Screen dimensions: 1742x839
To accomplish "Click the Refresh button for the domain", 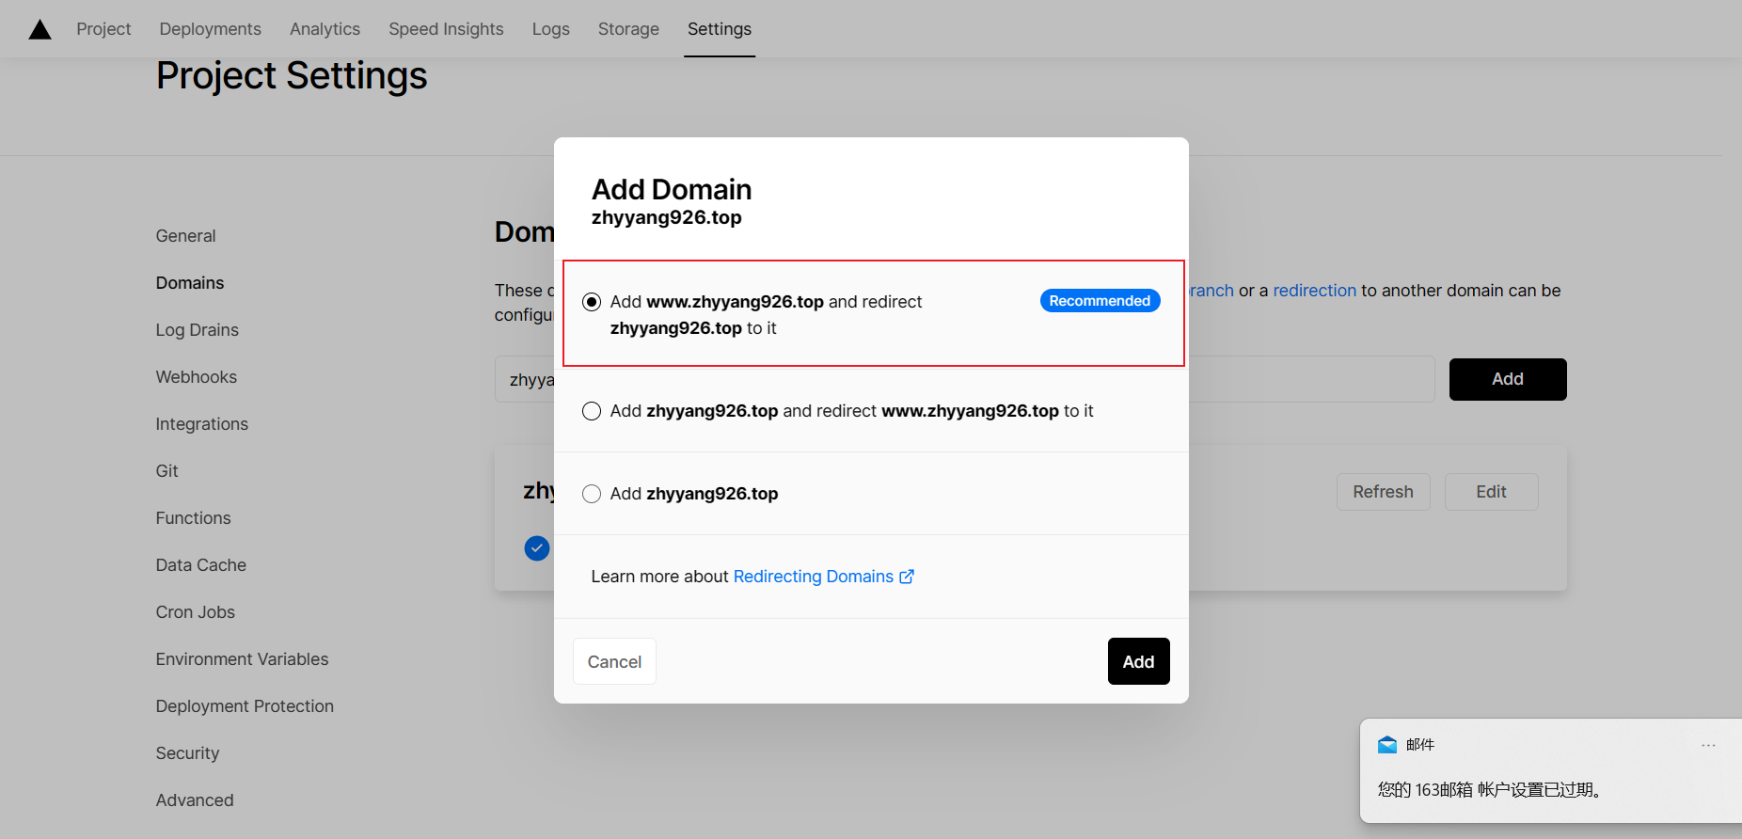I will (x=1383, y=492).
